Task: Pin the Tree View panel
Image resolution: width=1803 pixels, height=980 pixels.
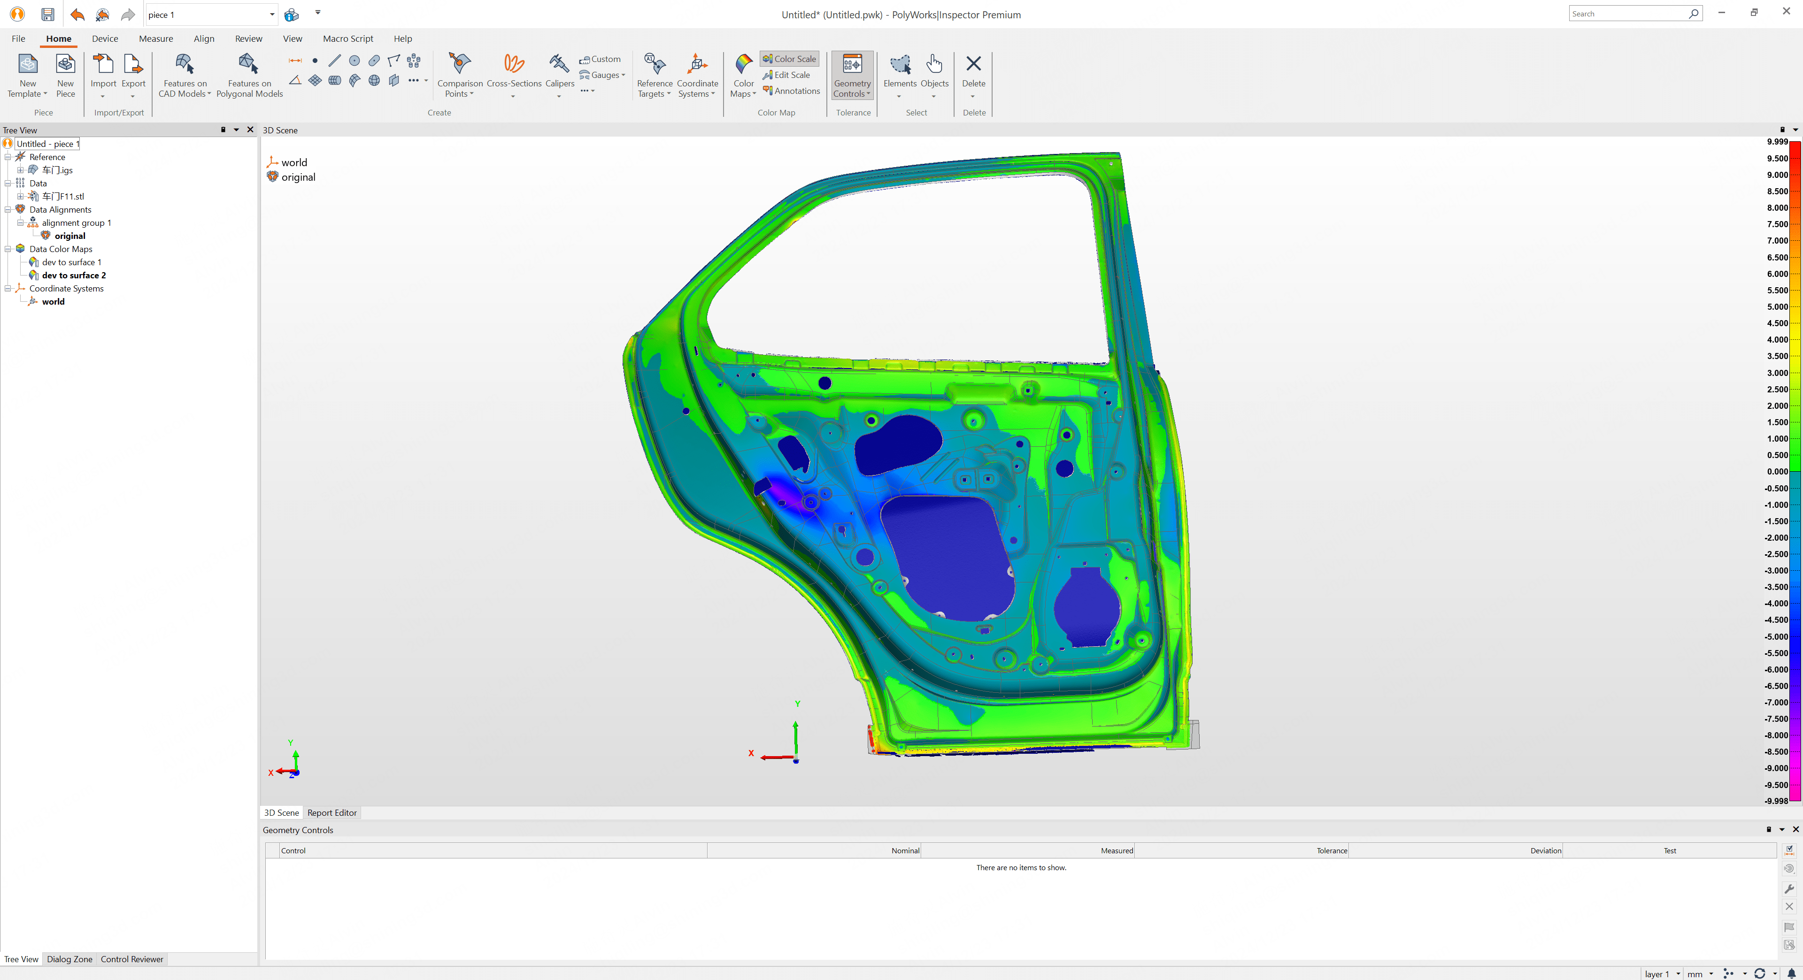Action: click(223, 130)
